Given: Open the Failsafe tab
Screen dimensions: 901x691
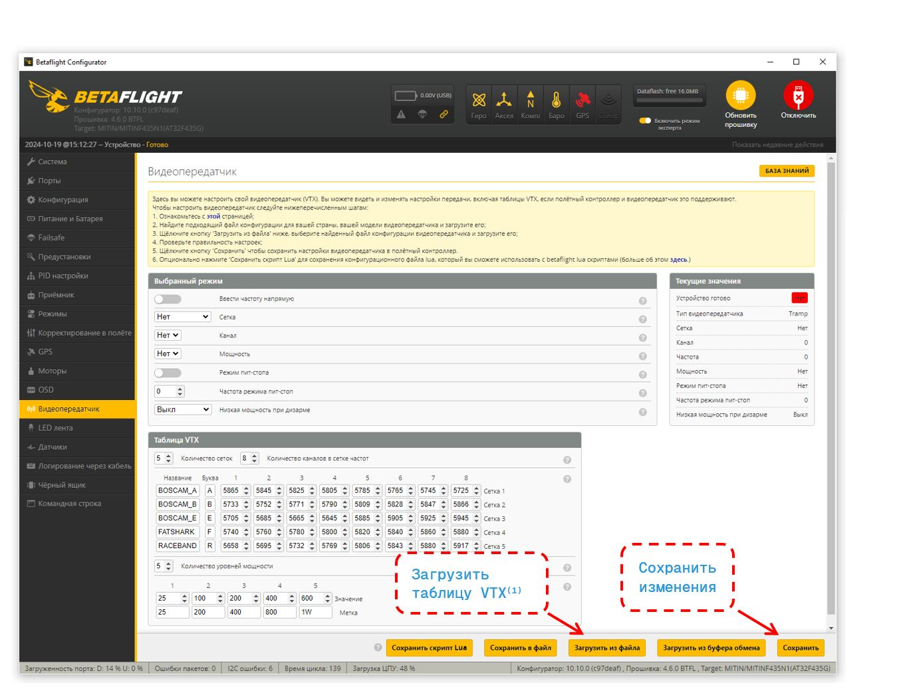Looking at the screenshot, I should (77, 237).
